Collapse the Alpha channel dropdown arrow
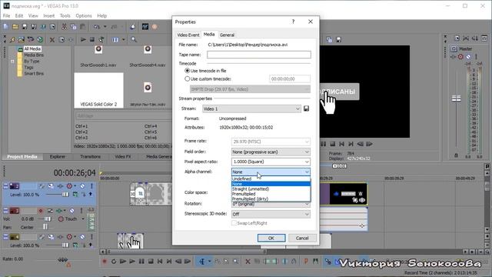 point(307,172)
